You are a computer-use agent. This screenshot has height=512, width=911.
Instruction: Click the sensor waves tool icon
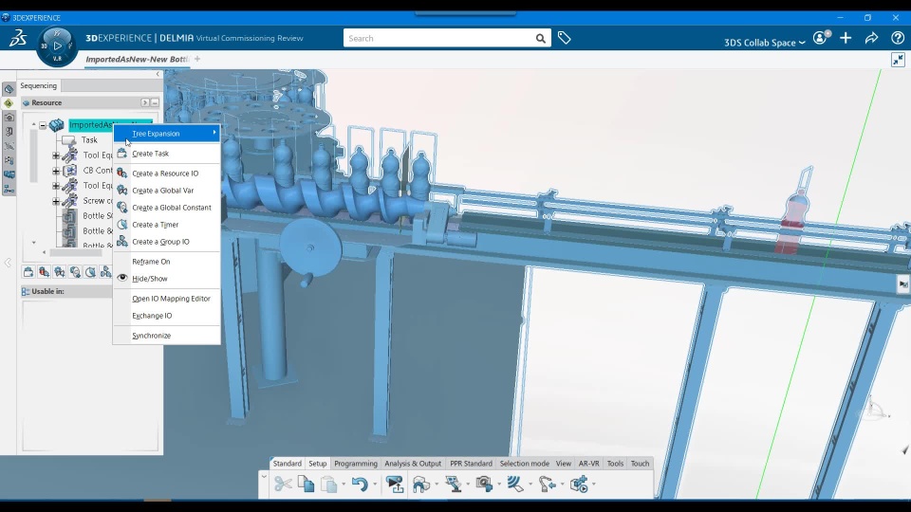[514, 485]
